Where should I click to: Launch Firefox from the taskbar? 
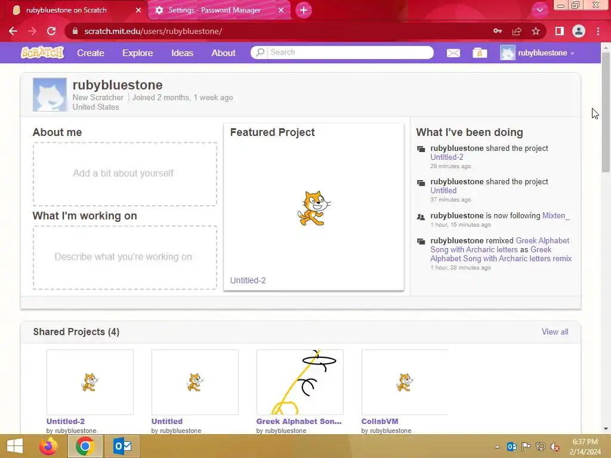tap(48, 446)
